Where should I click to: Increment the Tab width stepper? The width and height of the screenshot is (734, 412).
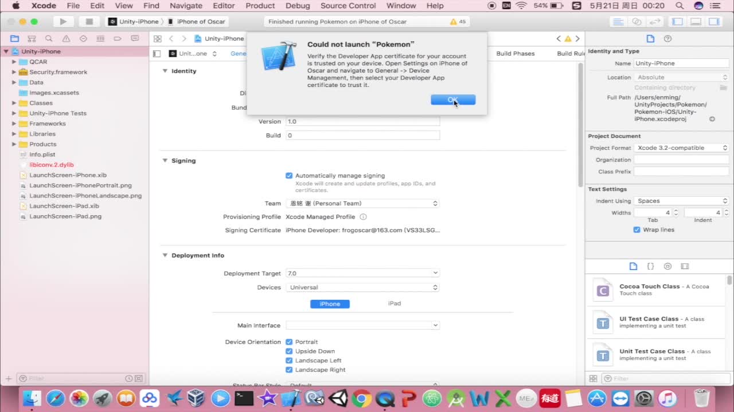coord(676,211)
